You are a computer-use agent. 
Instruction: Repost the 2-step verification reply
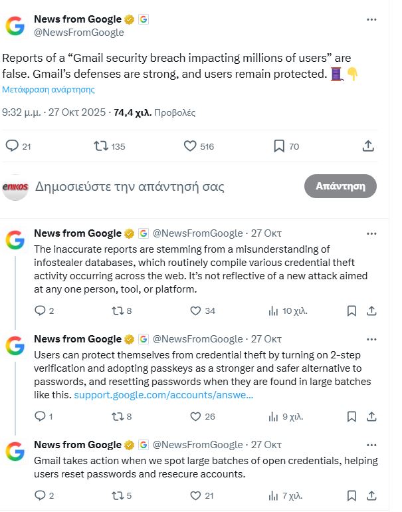click(118, 417)
